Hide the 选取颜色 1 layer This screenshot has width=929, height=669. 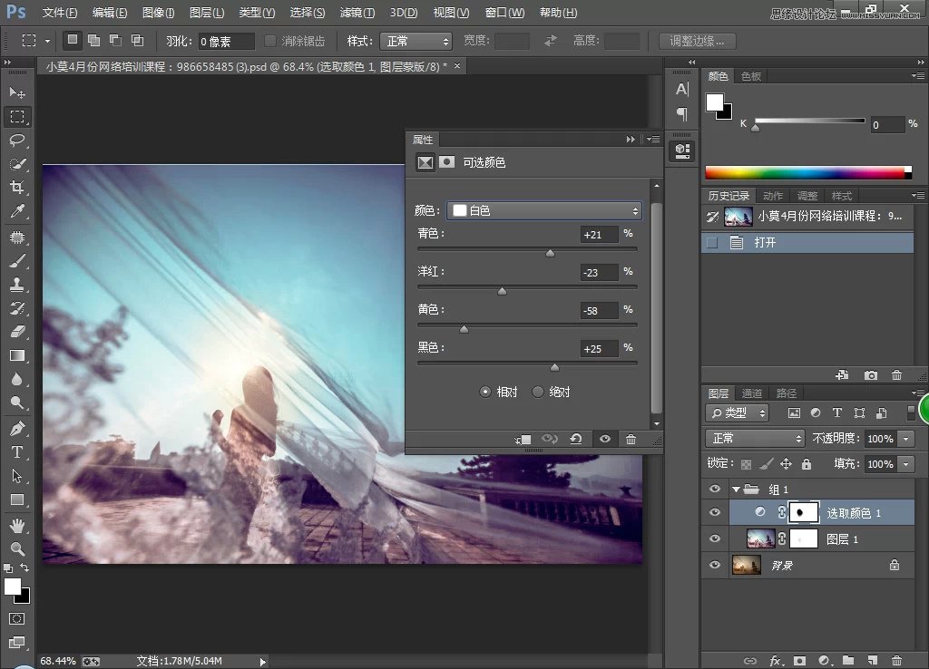pos(715,512)
